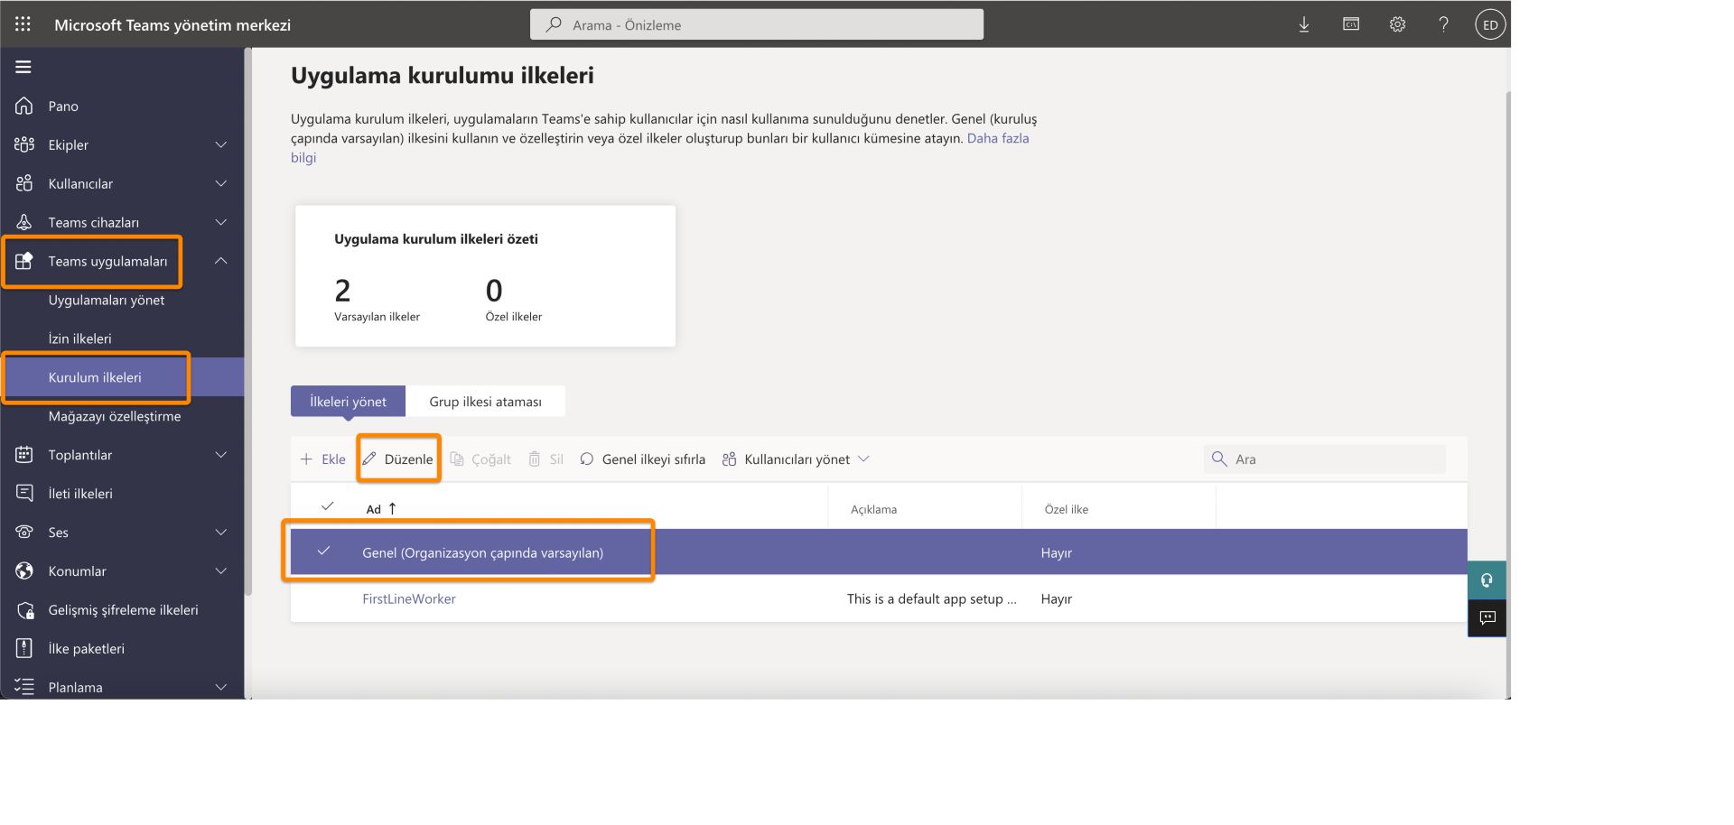Click the Planlama checklist icon

coord(24,687)
